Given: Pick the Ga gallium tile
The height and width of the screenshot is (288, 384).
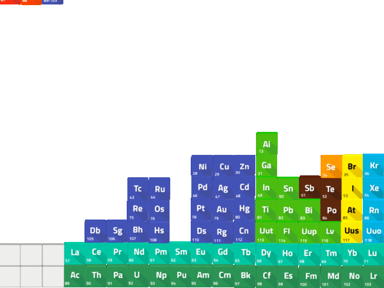Looking at the screenshot, I should 267,166.
